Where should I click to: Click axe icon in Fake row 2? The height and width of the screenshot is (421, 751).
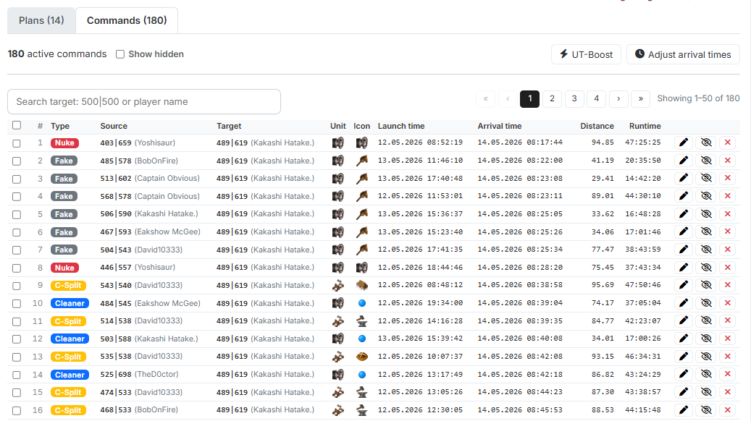point(362,161)
